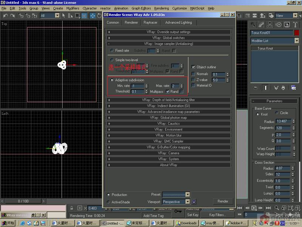
Task: Expand VRay Global switches rollout
Action: pos(168,38)
